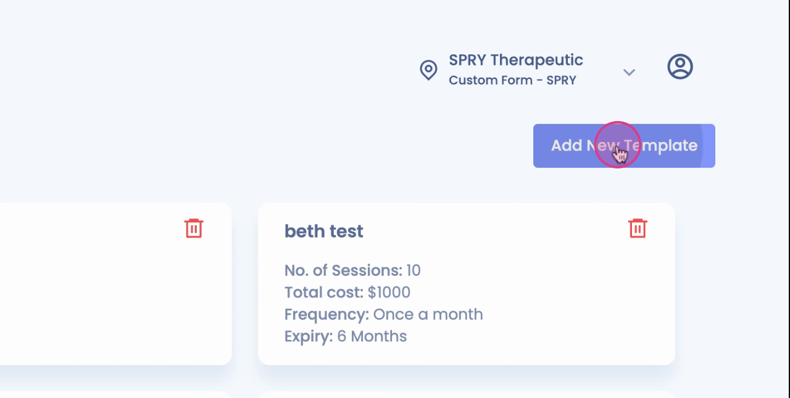Image resolution: width=790 pixels, height=398 pixels.
Task: Select the sessions count value 10
Action: click(x=414, y=270)
